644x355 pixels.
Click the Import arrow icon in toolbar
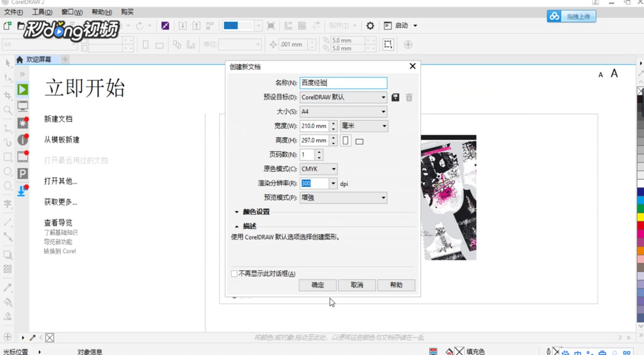point(182,26)
